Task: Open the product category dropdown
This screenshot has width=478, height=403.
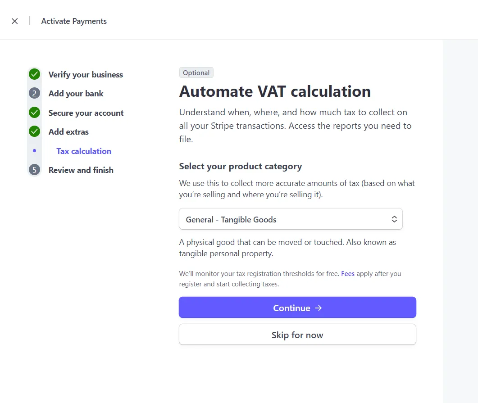Action: coord(291,219)
